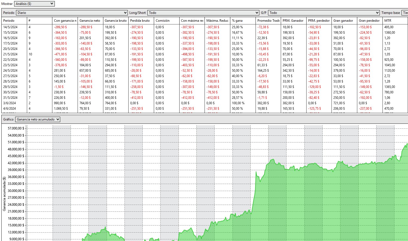Click the -587,50 $ max drawdown cell
Screen dimensions: 408x241
tap(192, 60)
